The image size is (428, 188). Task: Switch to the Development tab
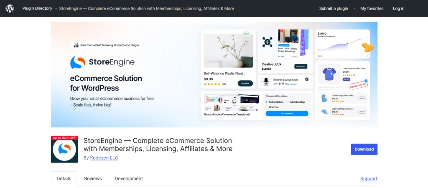(x=129, y=178)
